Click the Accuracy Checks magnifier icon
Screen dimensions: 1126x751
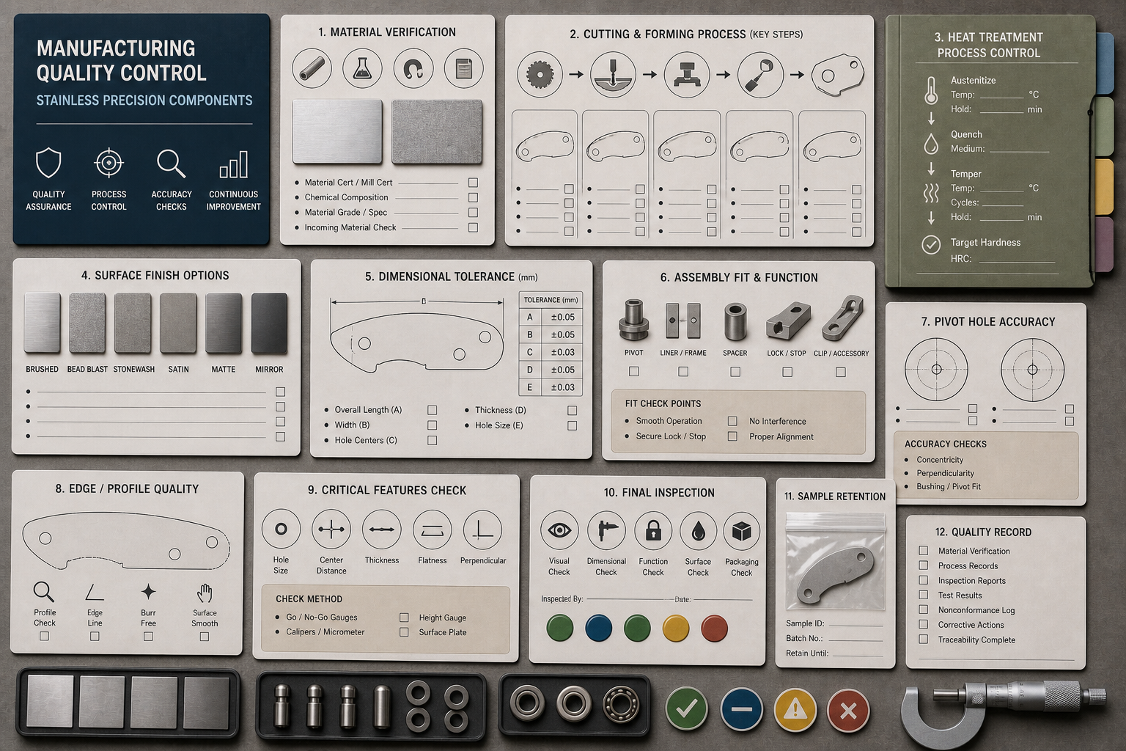(171, 164)
